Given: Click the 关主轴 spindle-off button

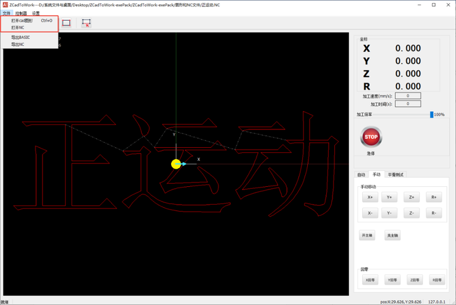Looking at the screenshot, I should pos(393,235).
